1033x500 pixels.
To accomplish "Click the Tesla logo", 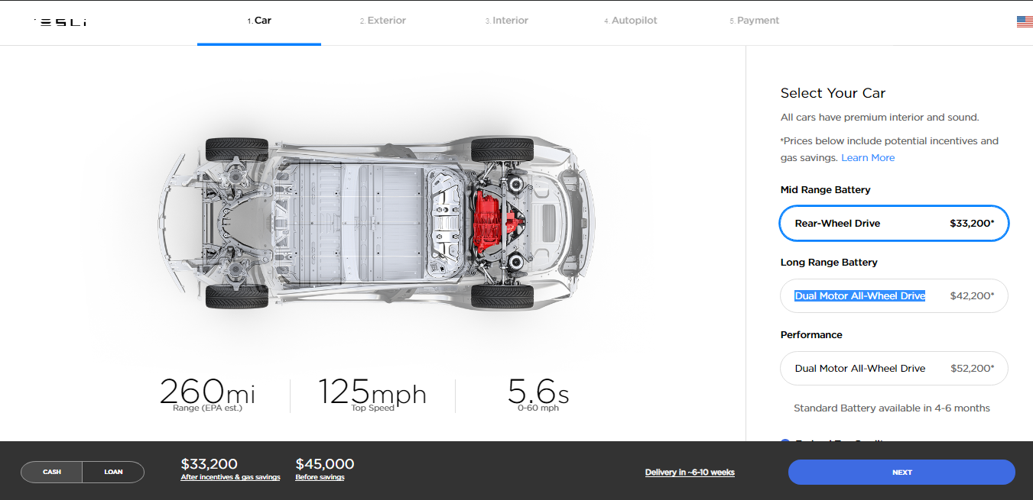I will pyautogui.click(x=60, y=22).
